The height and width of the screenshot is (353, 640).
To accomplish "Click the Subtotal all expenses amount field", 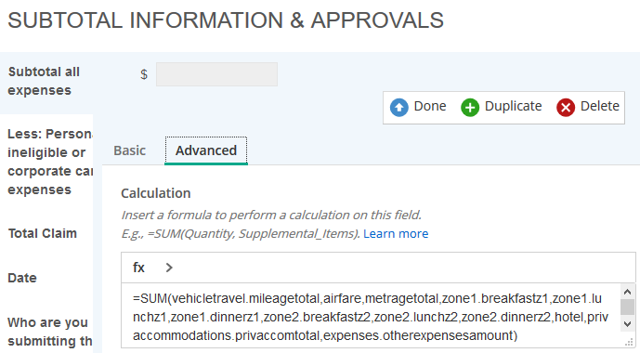I will pyautogui.click(x=216, y=74).
